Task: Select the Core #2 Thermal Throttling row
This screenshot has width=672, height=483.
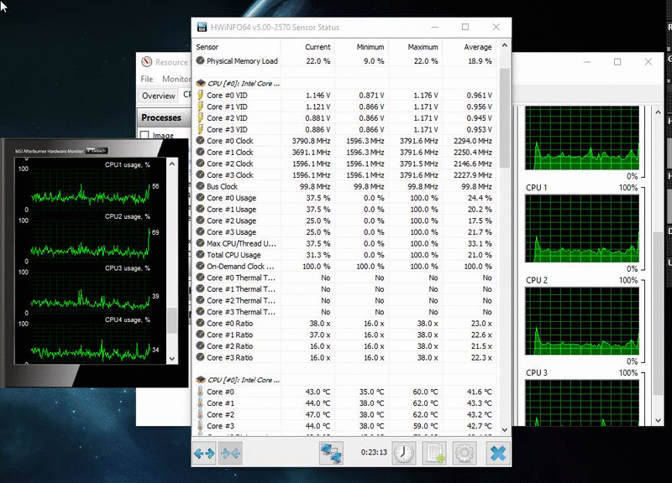Action: point(345,300)
